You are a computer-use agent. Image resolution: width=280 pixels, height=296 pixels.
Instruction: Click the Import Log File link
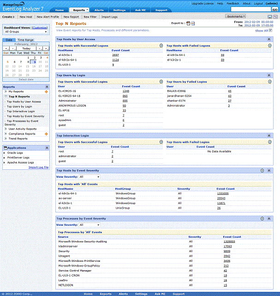[38, 167]
